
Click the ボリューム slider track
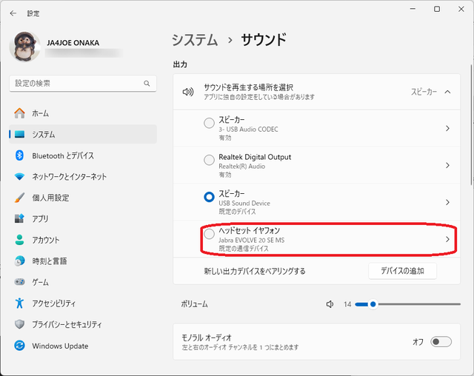pyautogui.click(x=408, y=304)
